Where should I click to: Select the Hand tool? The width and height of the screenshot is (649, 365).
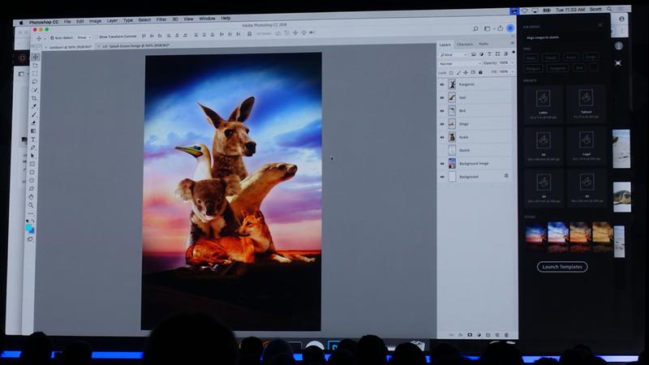click(x=32, y=196)
